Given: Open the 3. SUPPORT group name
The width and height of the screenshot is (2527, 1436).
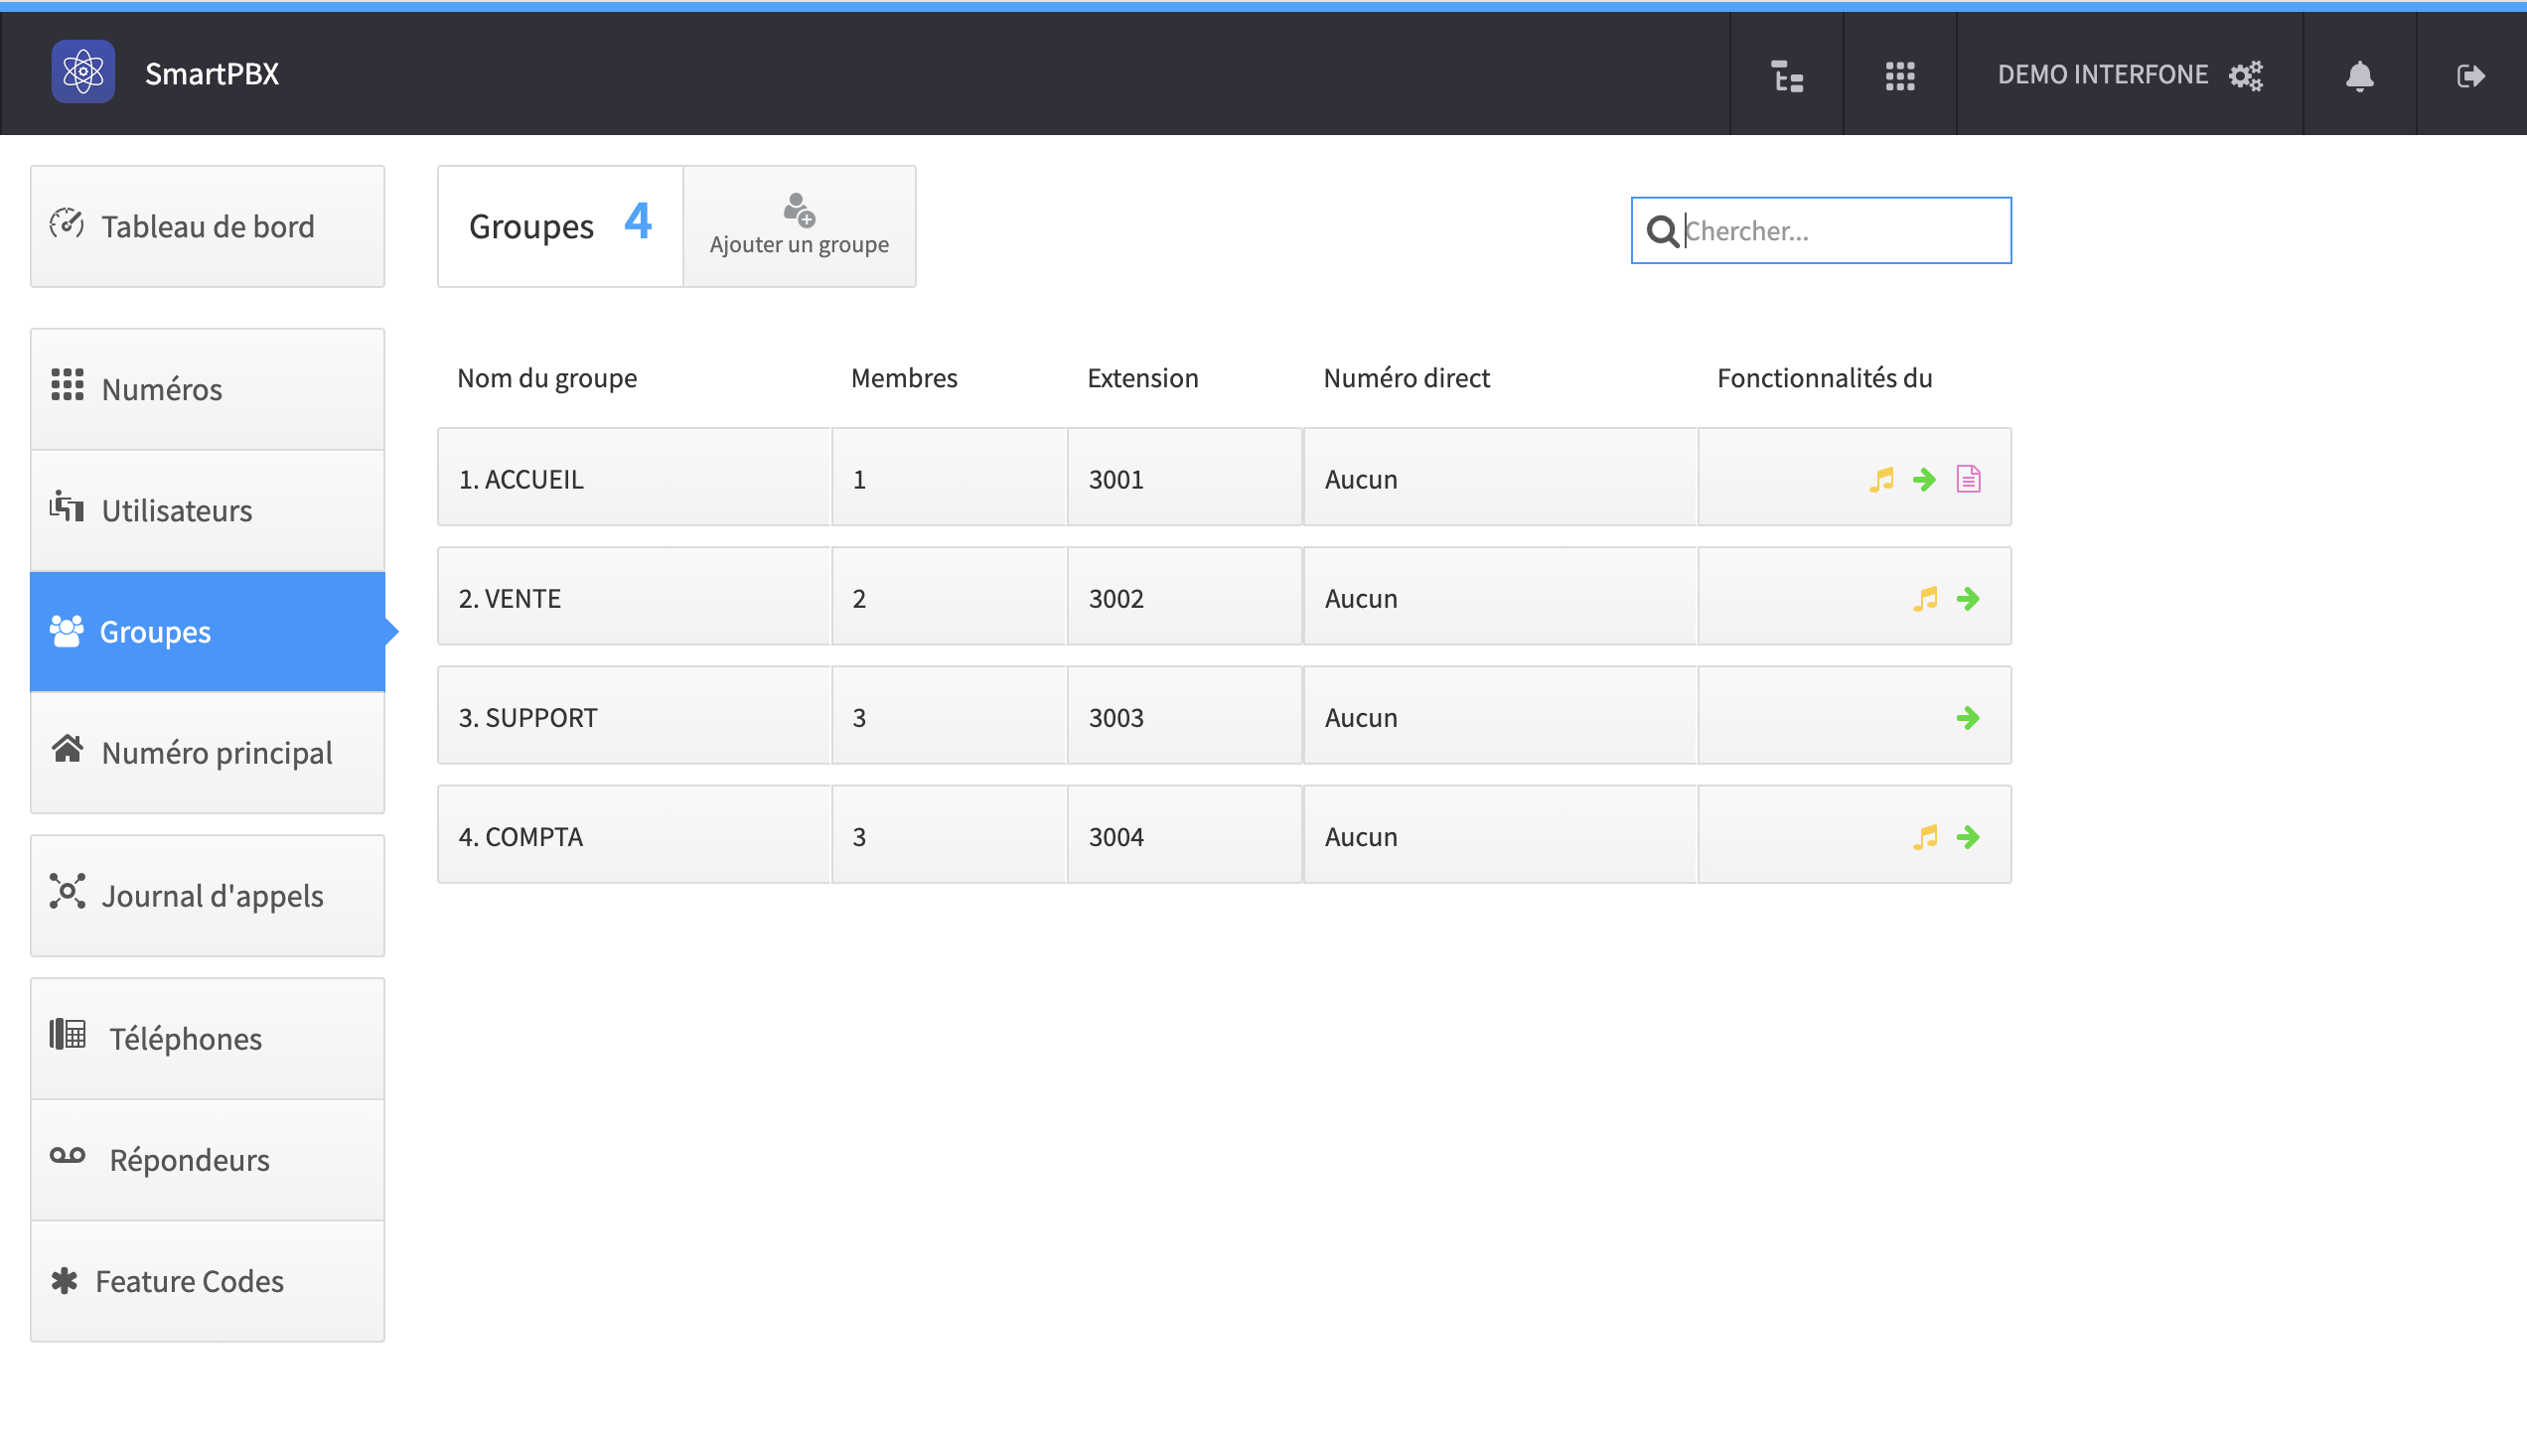Looking at the screenshot, I should (527, 718).
